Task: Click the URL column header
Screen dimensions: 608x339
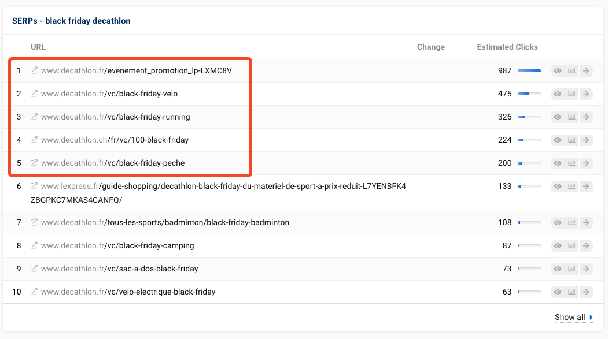Action: pyautogui.click(x=38, y=47)
